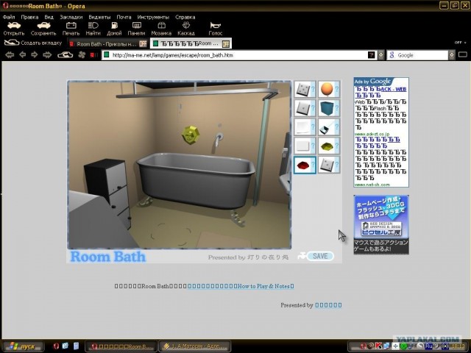Image resolution: width=471 pixels, height=353 pixels.
Task: Click the fast-forward double-right arrow
Action: coord(47,54)
